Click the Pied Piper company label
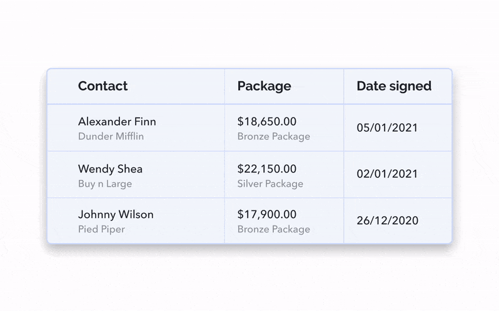499x311 pixels. point(101,229)
